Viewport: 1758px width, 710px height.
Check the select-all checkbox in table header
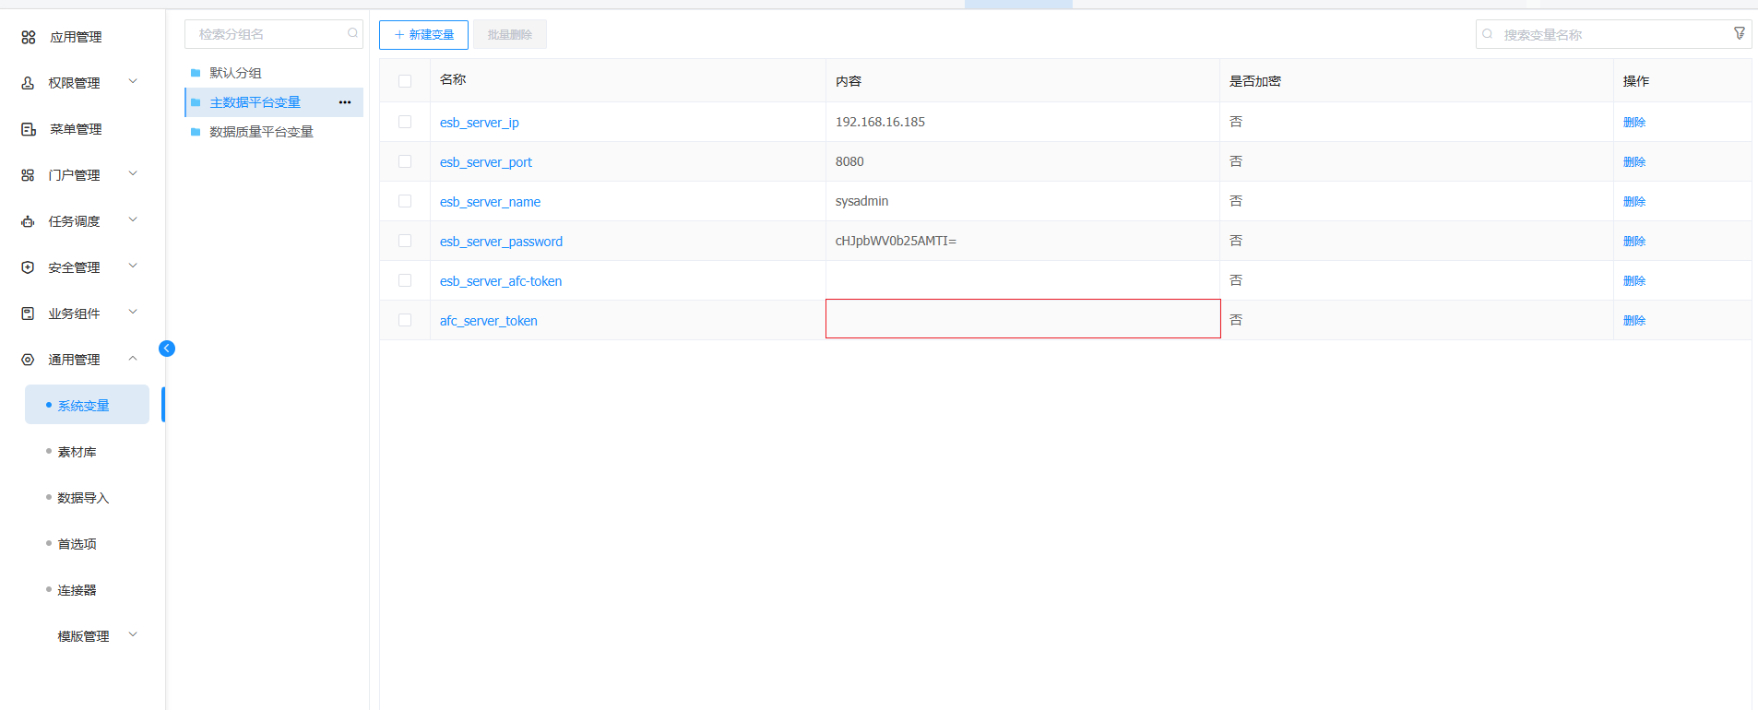[x=405, y=81]
